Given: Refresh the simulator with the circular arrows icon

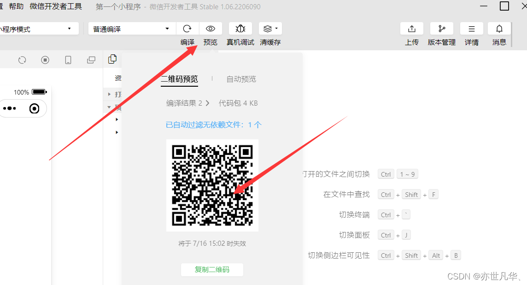Looking at the screenshot, I should click(x=22, y=60).
